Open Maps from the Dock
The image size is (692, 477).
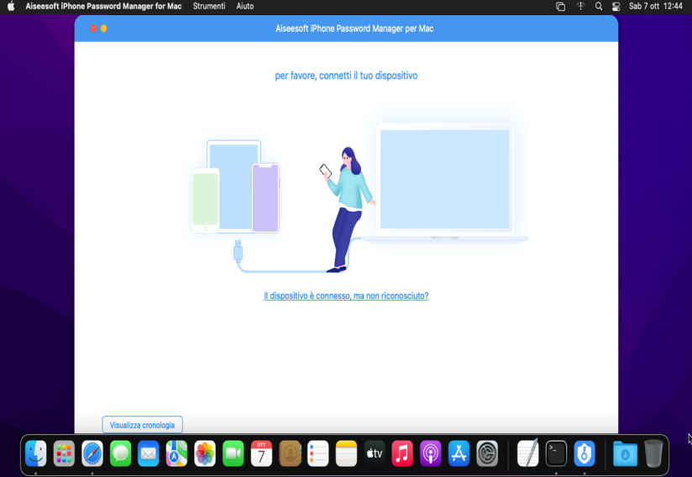176,453
